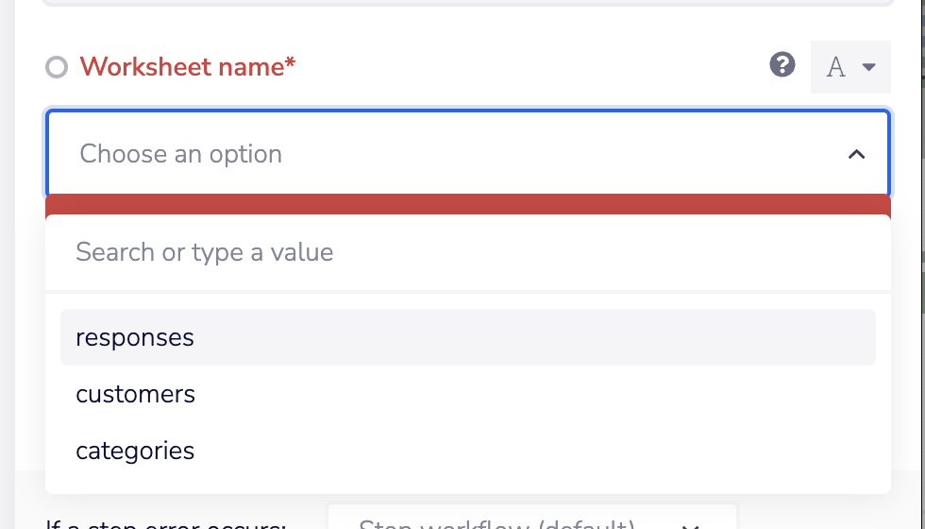Click the red "Worksheet name*" label
The image size is (925, 529).
(x=181, y=67)
